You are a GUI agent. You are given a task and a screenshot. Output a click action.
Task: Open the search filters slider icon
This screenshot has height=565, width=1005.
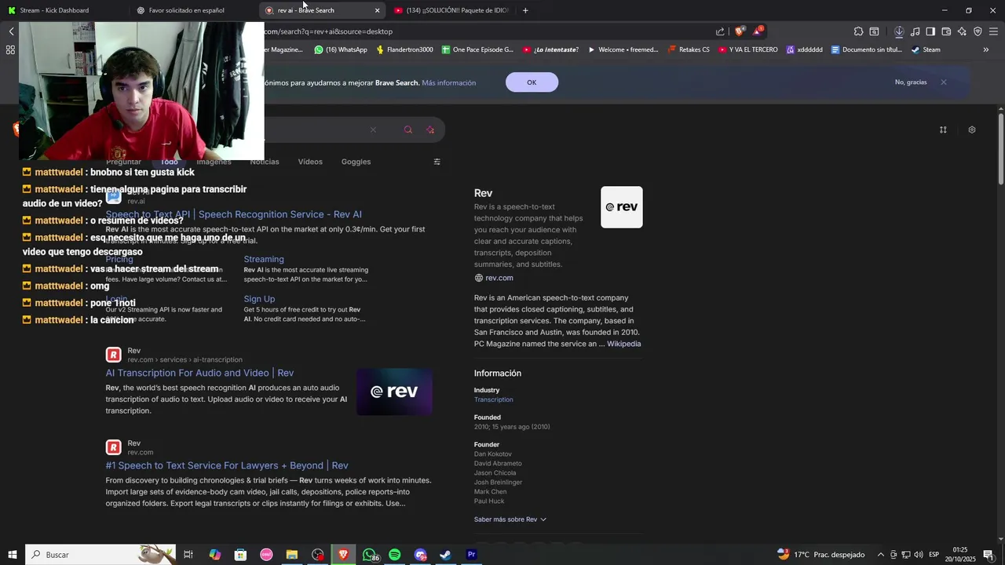coord(437,162)
